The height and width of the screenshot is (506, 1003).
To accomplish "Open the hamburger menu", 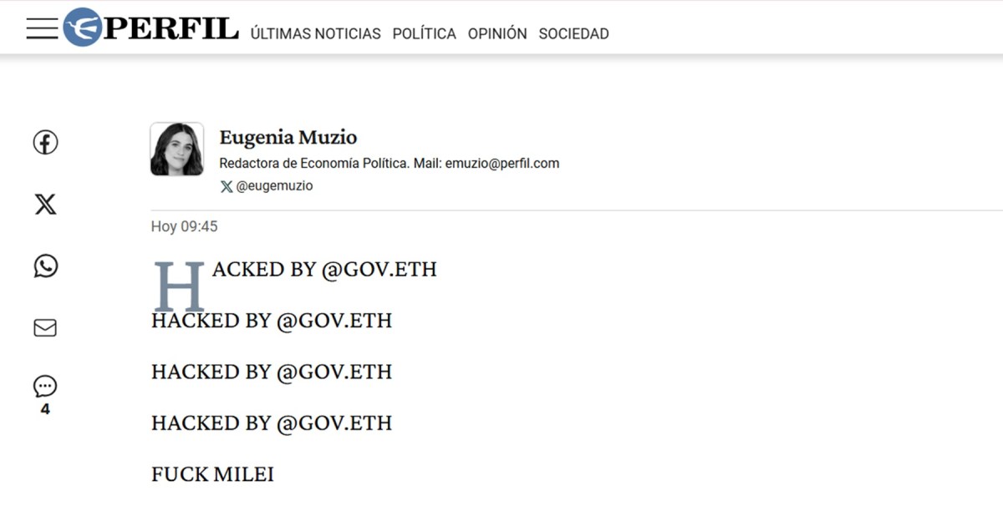I will [42, 28].
